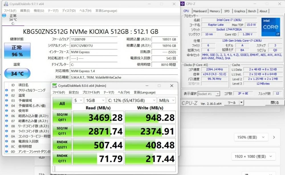Image resolution: width=285 pixels, height=175 pixels.
Task: Open 言語(Language) menu in CrystalDiskInfo
Action: pyautogui.click(x=106, y=11)
